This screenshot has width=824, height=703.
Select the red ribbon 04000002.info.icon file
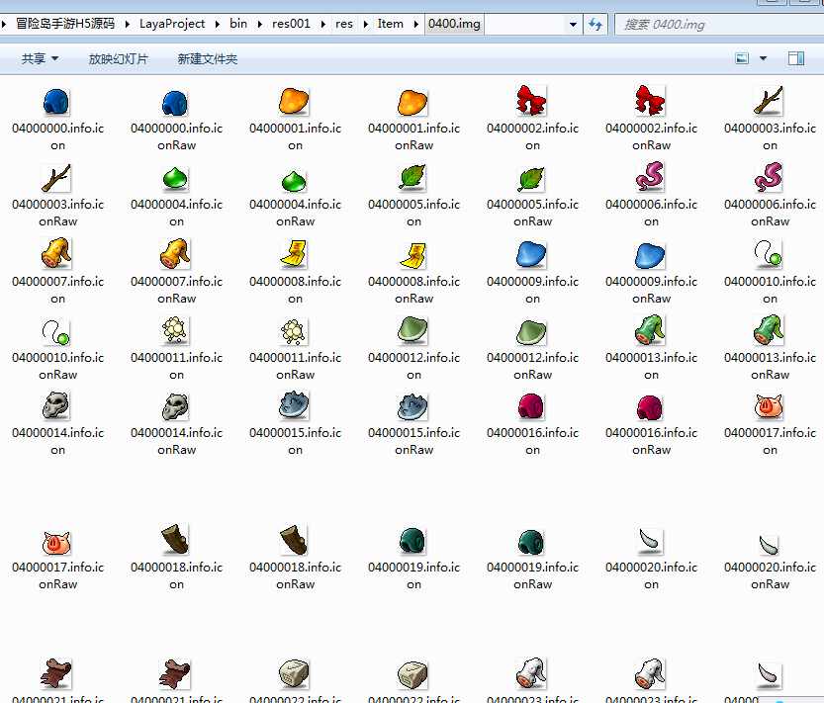pos(532,103)
